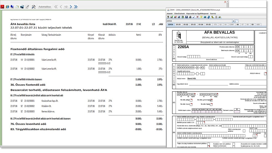Open the Automatikus zoom dropdown
272x153 pixels.
point(45,7)
